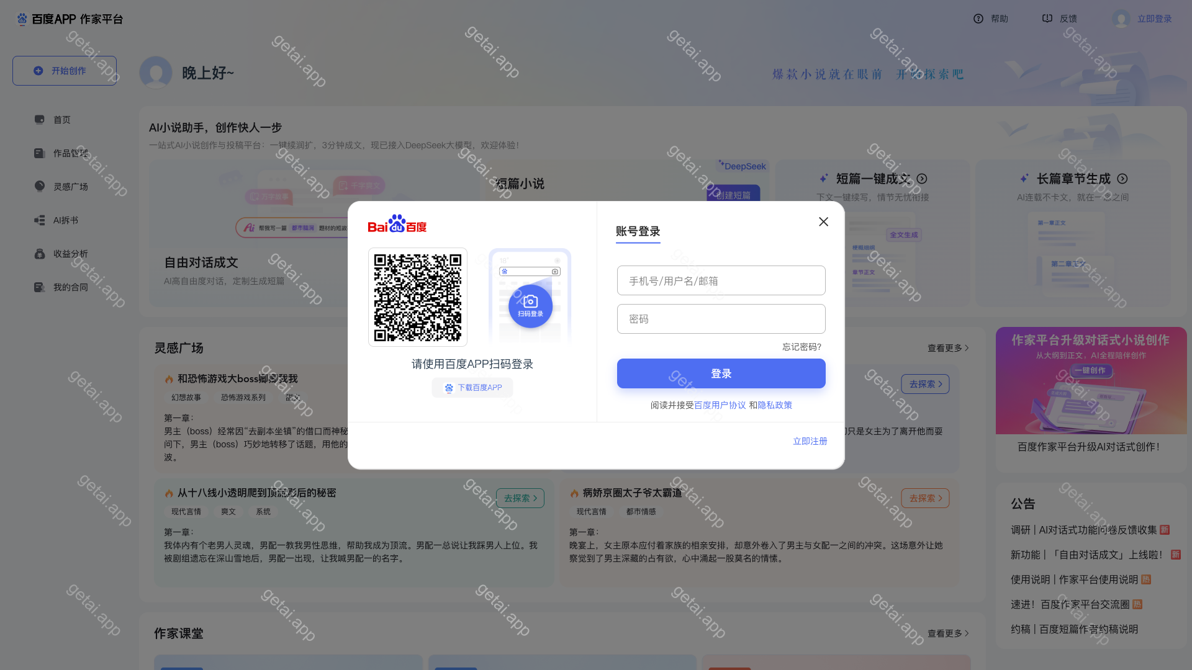Click the 我的合同 sidebar icon
The width and height of the screenshot is (1192, 670).
point(40,287)
